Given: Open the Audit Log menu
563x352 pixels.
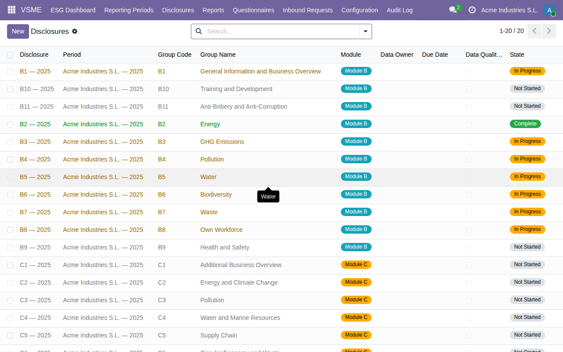Looking at the screenshot, I should pyautogui.click(x=400, y=10).
